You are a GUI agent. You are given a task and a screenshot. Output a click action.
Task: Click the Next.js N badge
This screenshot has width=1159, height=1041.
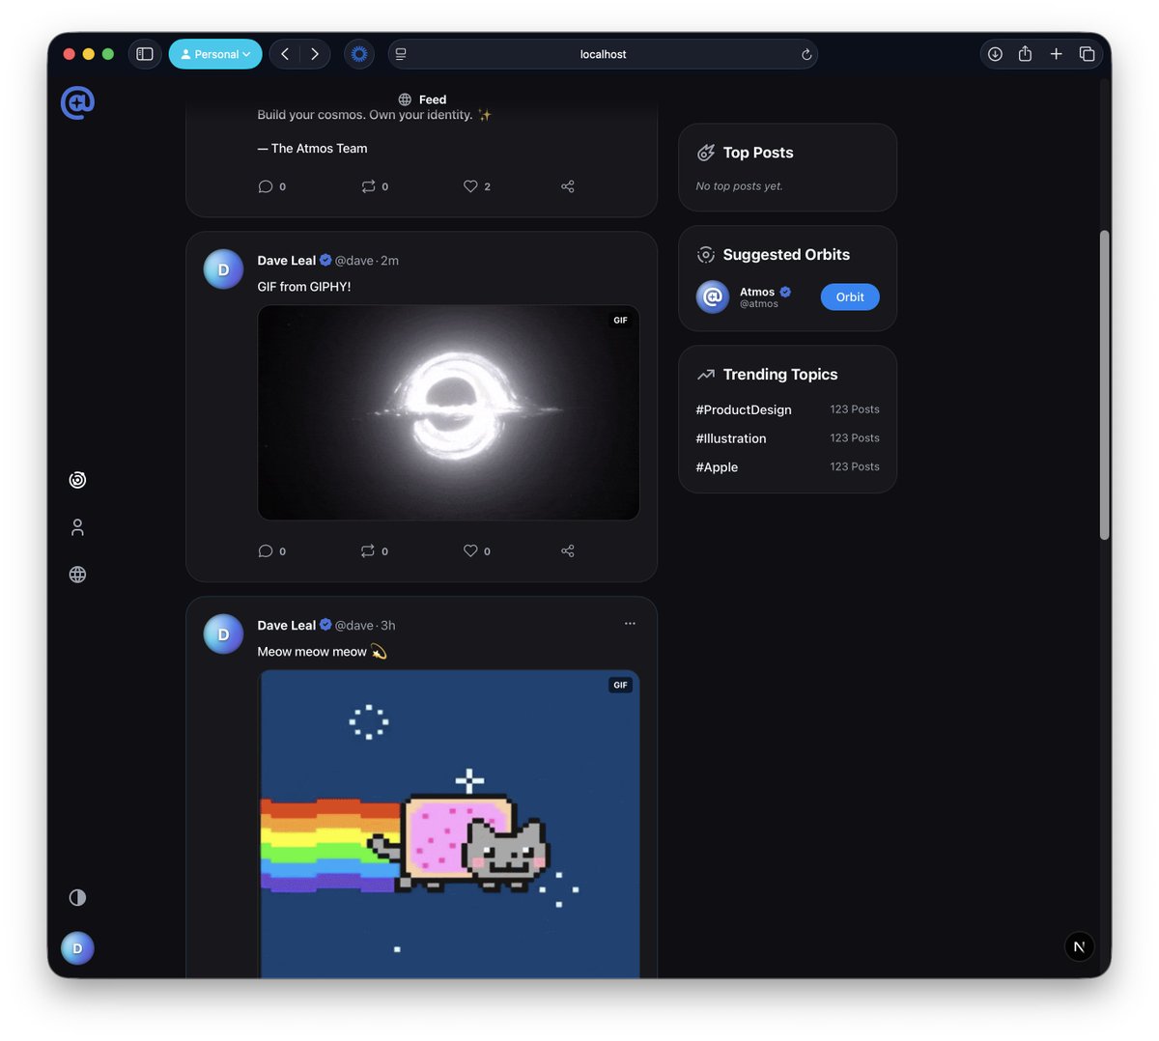pos(1080,946)
